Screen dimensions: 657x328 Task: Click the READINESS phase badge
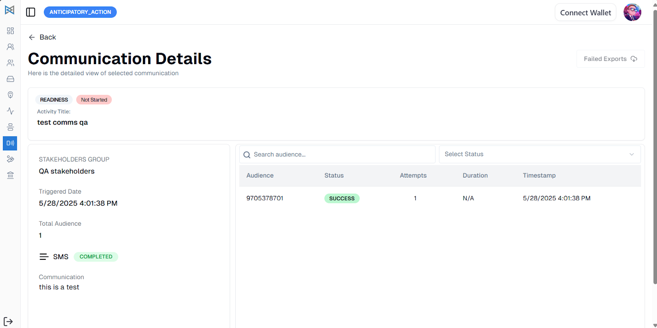(x=54, y=100)
